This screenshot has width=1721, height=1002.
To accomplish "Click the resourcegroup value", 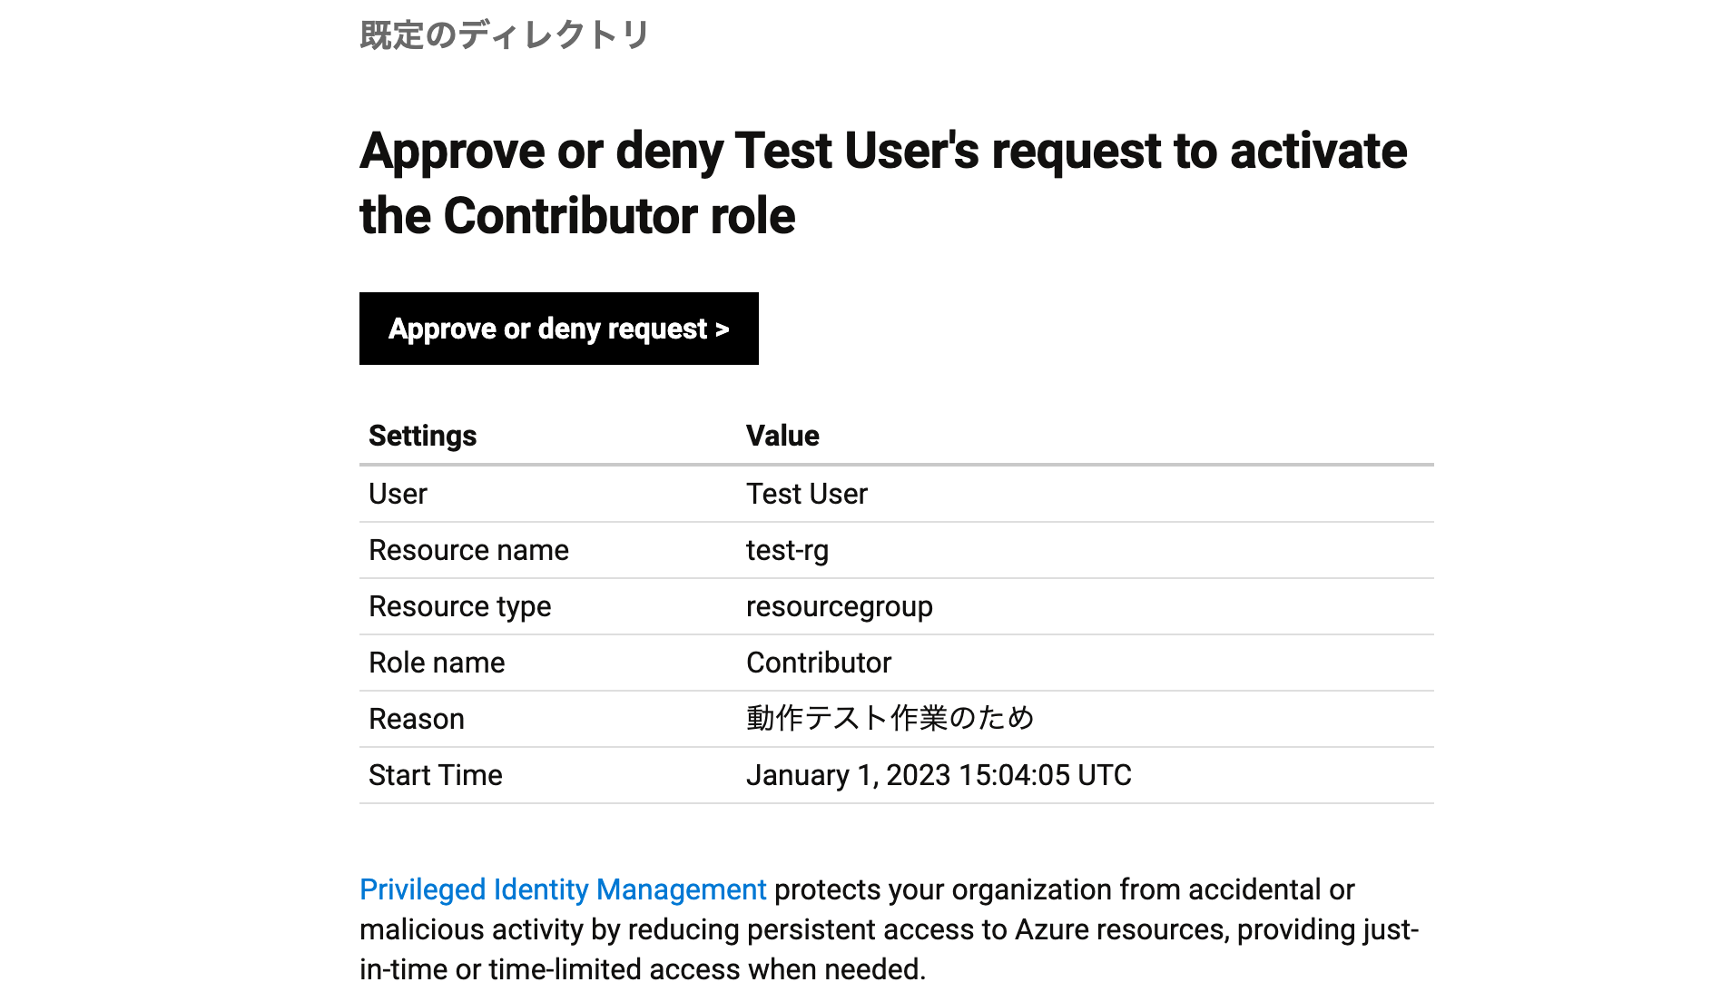I will click(839, 606).
